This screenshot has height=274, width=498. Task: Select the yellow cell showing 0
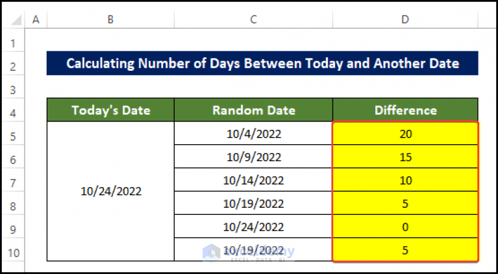[x=405, y=227]
